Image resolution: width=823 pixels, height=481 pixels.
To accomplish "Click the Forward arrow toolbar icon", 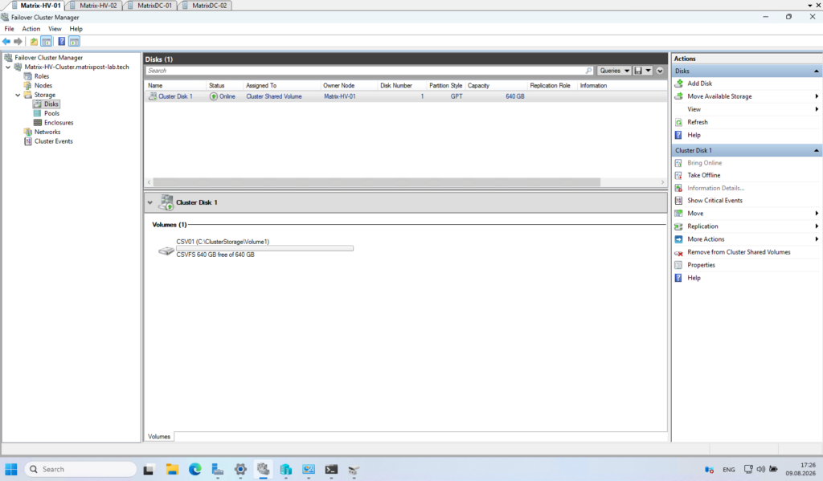I will (x=18, y=42).
